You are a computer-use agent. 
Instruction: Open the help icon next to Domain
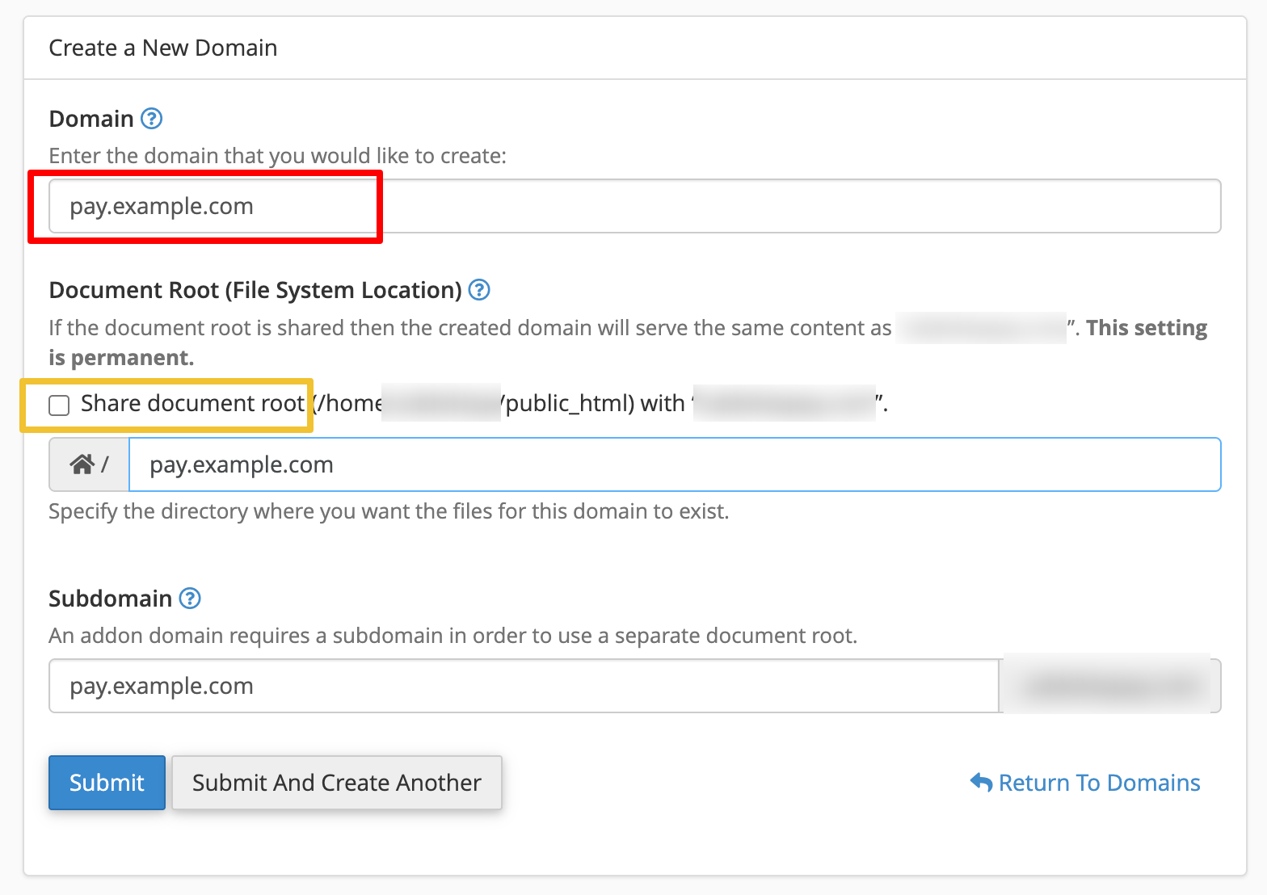pos(152,119)
